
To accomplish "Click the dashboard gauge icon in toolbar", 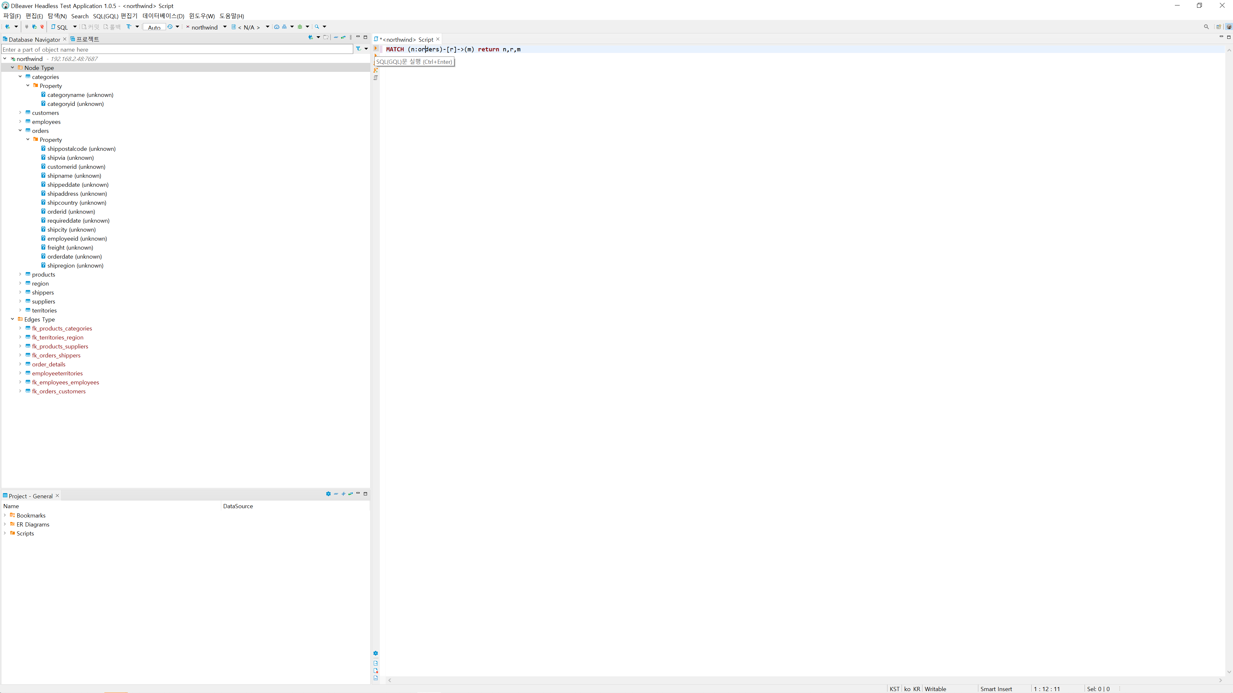I will pyautogui.click(x=277, y=27).
